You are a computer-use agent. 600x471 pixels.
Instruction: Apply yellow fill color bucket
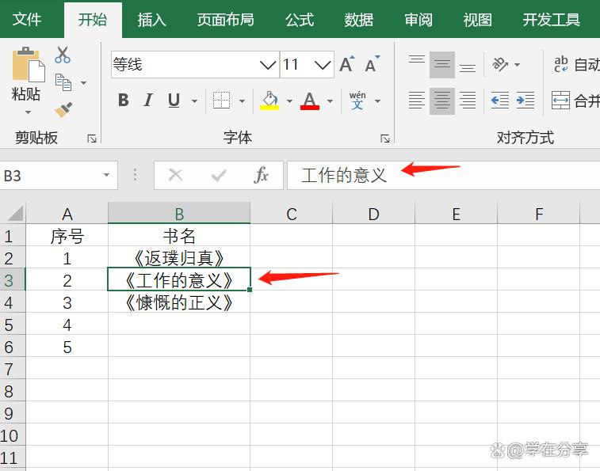coord(269,101)
